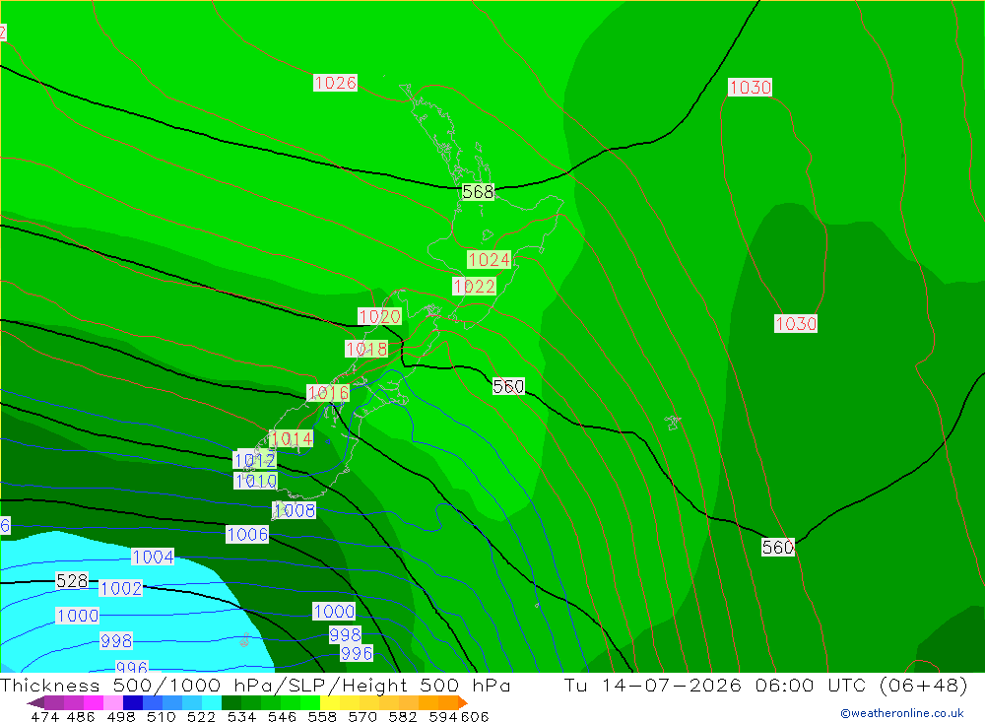Viewport: 985px width, 722px height.
Task: Pick the bright yellow legend swatch
Action: pos(330,702)
